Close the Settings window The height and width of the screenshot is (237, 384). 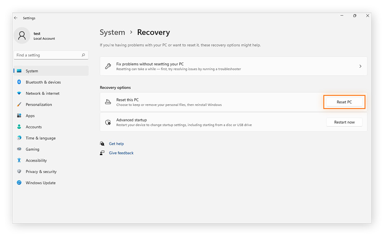(x=367, y=16)
